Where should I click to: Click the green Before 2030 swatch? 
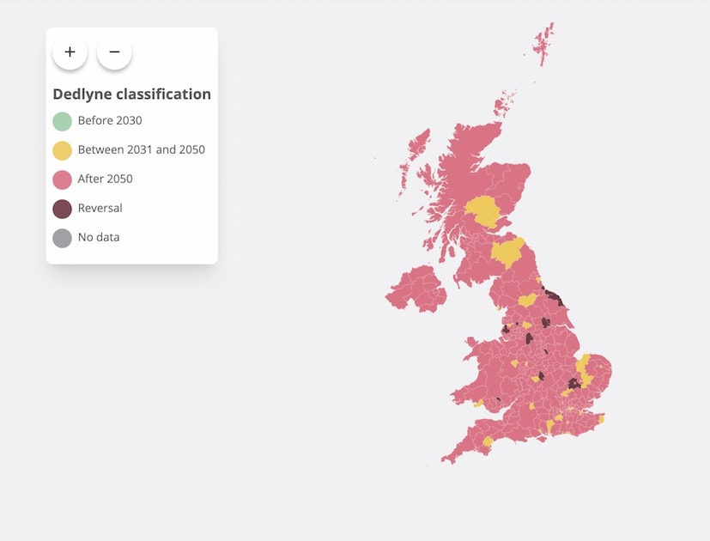[x=62, y=121]
